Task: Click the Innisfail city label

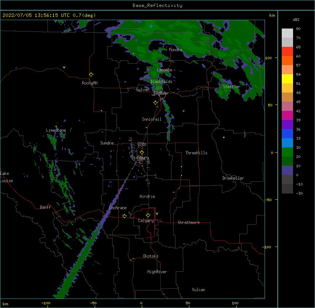Action: pos(152,119)
